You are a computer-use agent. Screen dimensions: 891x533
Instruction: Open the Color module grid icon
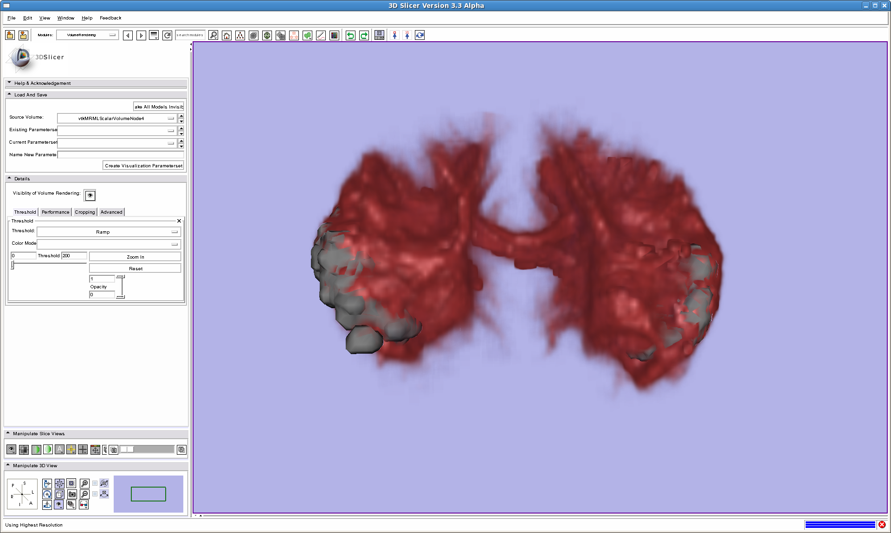point(334,35)
